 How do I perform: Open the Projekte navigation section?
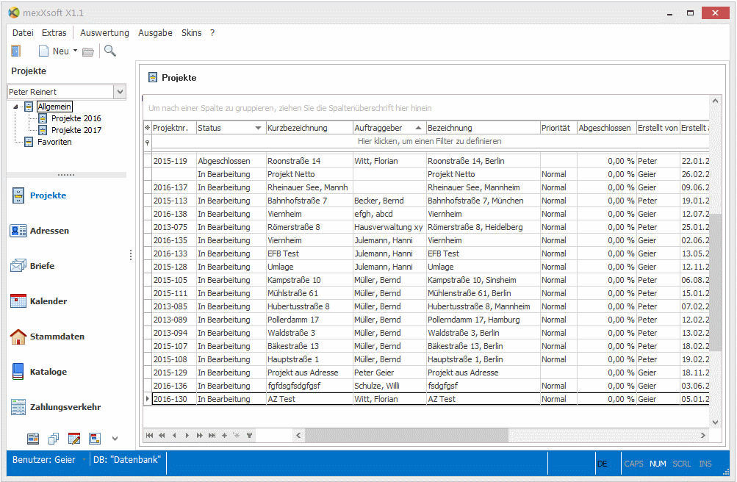(x=38, y=195)
